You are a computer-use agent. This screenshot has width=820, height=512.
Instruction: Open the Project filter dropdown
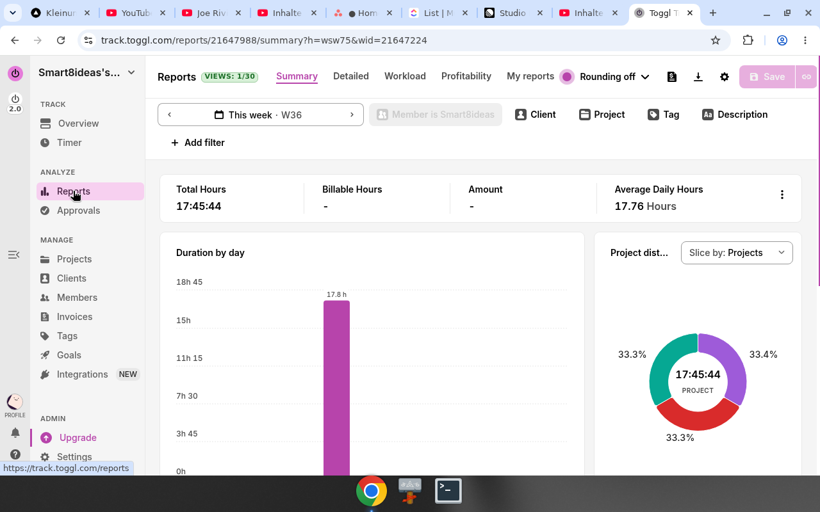pos(602,115)
